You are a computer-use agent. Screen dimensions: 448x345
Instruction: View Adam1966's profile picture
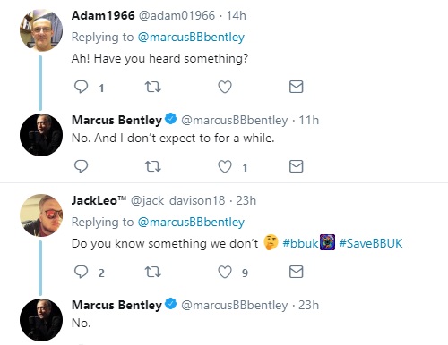41,30
